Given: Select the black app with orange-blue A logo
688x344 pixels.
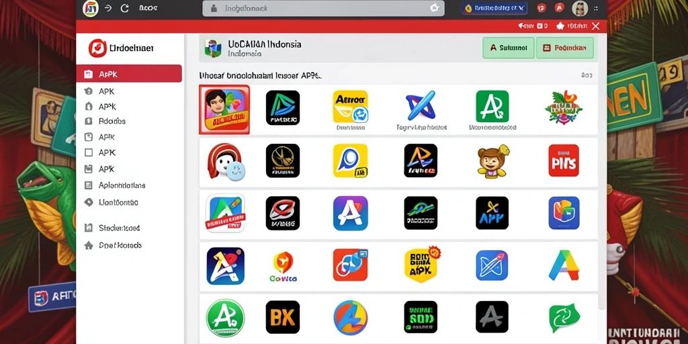Looking at the screenshot, I should click(x=421, y=161).
